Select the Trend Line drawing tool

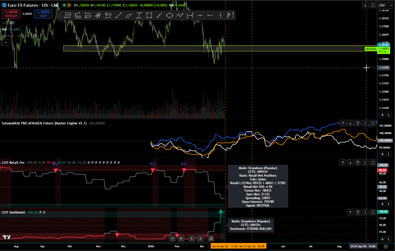119,15
